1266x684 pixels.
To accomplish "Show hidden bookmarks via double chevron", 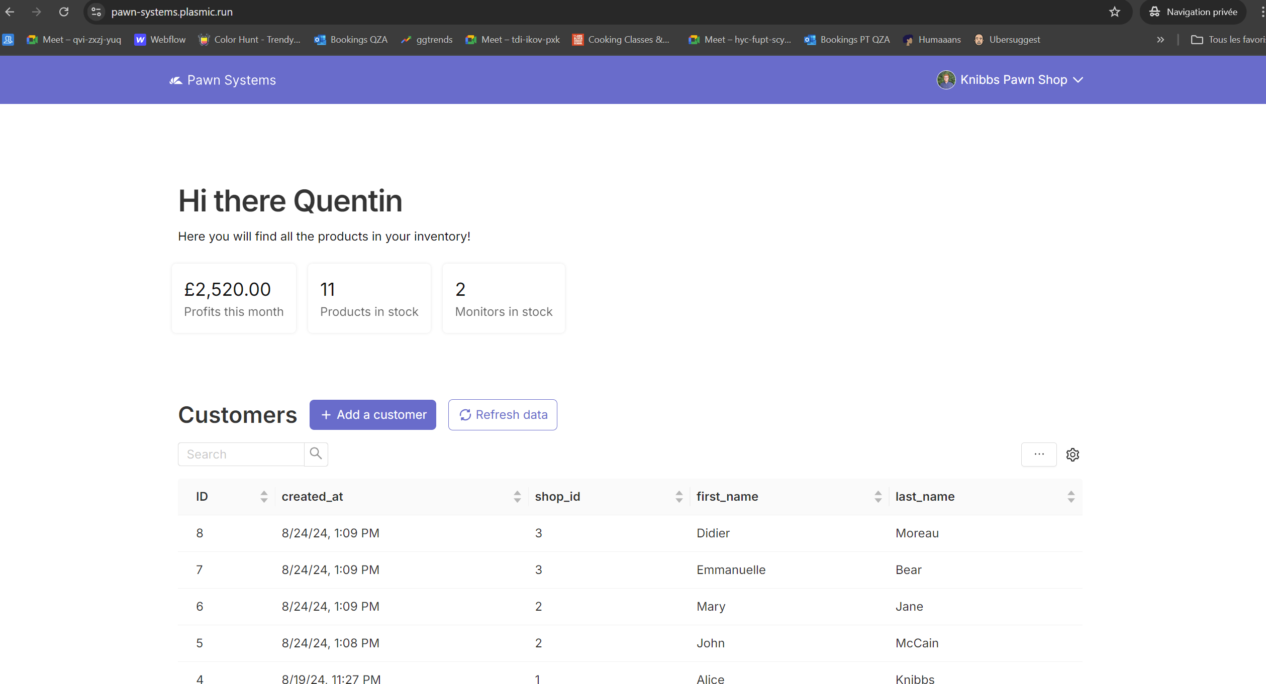I will 1160,40.
